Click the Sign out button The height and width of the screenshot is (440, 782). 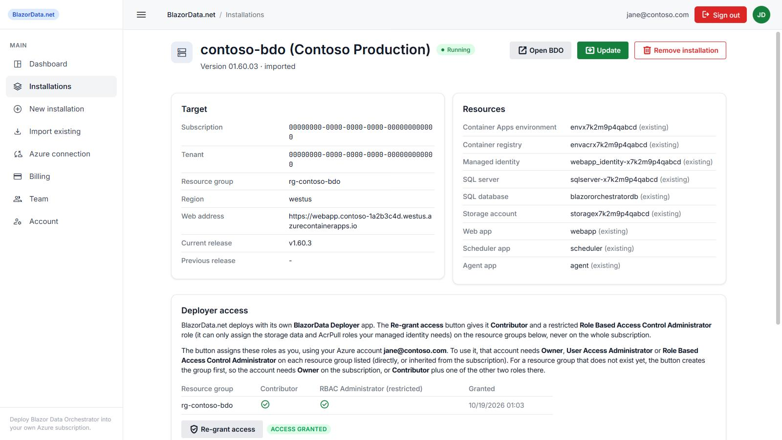(720, 15)
